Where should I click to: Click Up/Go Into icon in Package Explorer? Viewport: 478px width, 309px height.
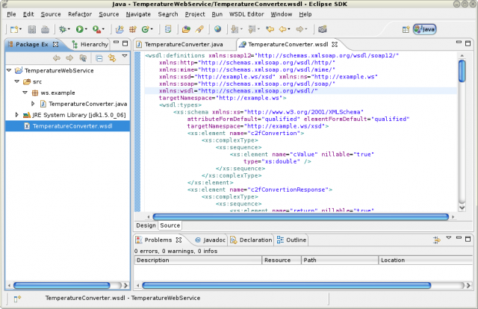pyautogui.click(x=83, y=58)
